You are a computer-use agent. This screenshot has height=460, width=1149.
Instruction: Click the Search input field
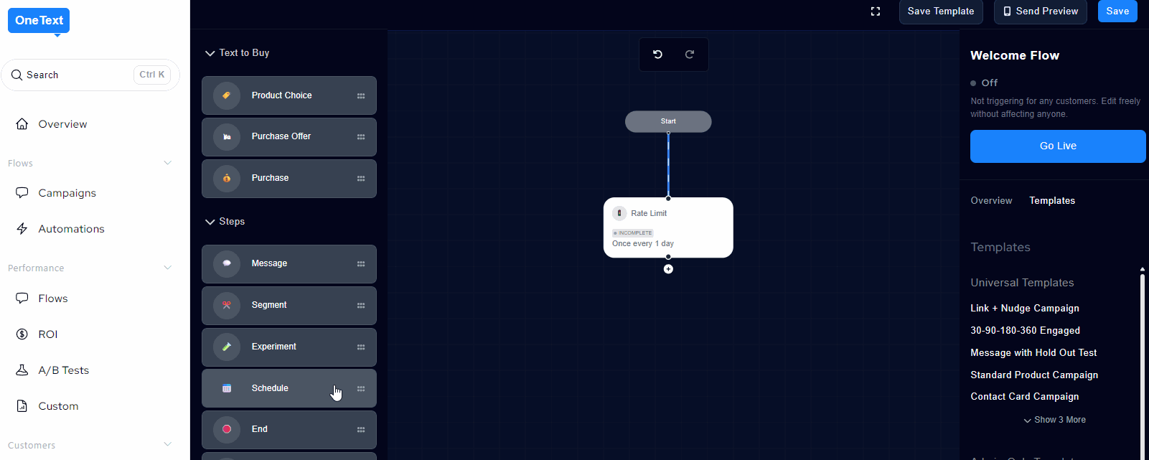[90, 75]
